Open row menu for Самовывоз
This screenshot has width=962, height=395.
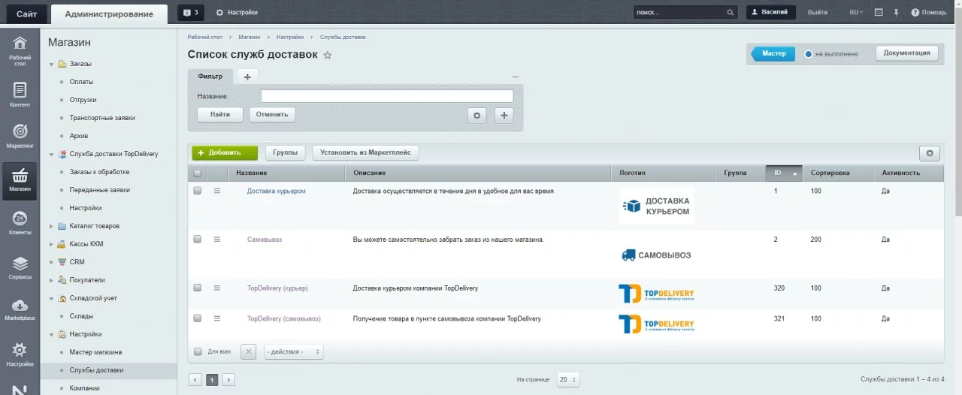click(x=217, y=240)
